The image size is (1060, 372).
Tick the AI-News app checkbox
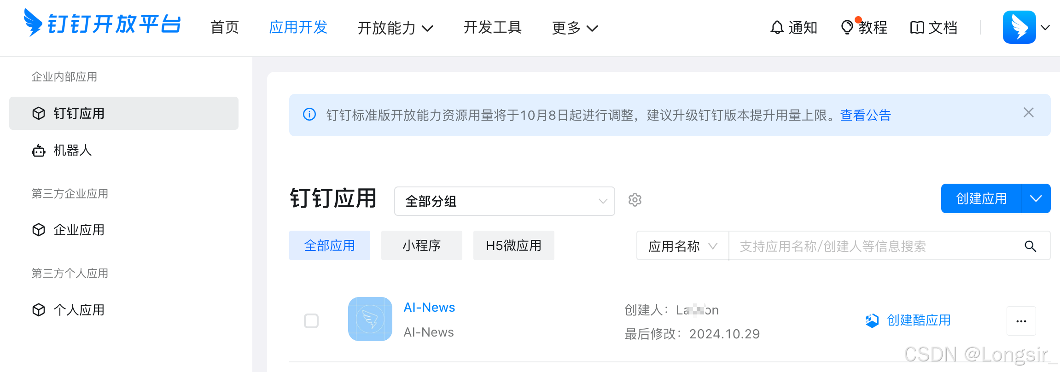click(x=311, y=321)
